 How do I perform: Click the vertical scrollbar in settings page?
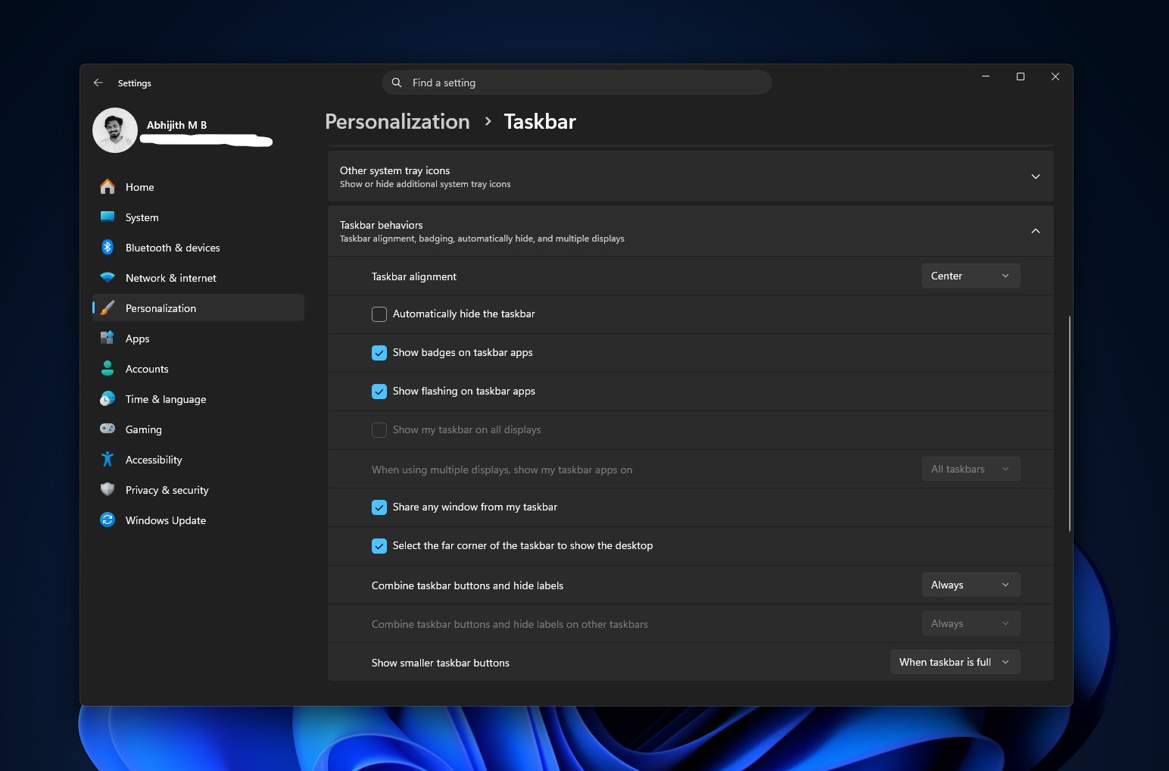(1069, 423)
